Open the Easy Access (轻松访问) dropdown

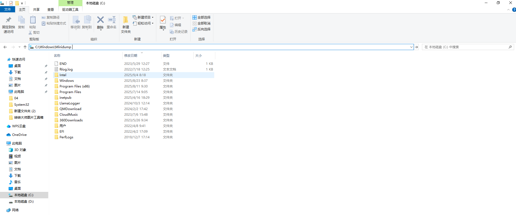tap(143, 23)
